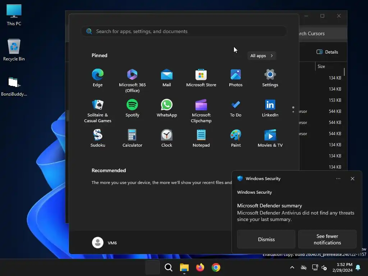Screen dimensions: 368x276
Task: Open the notification bell icon
Action: (358, 267)
